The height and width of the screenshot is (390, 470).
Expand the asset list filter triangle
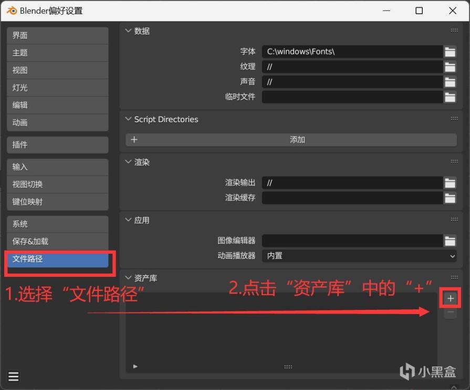click(135, 366)
